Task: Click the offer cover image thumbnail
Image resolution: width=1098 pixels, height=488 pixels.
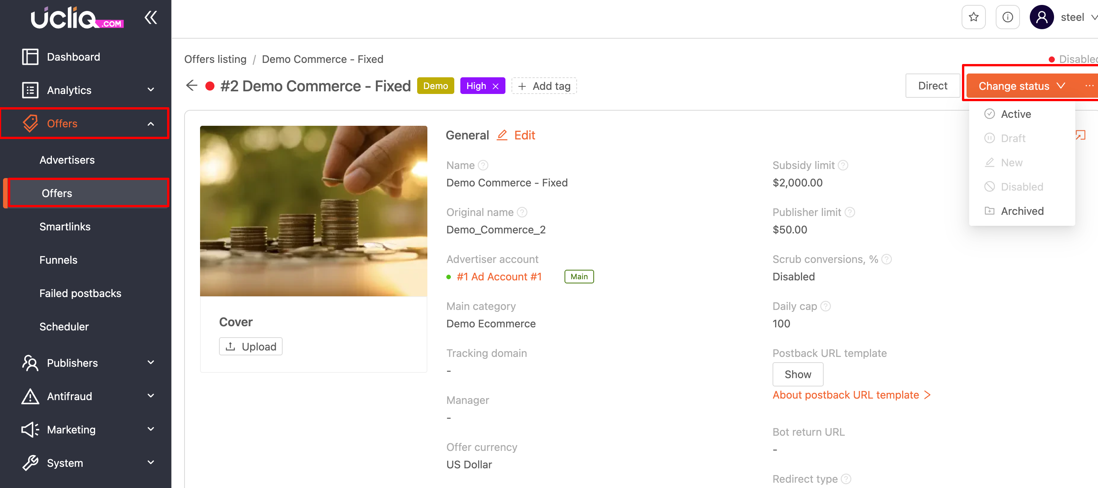Action: (x=313, y=211)
